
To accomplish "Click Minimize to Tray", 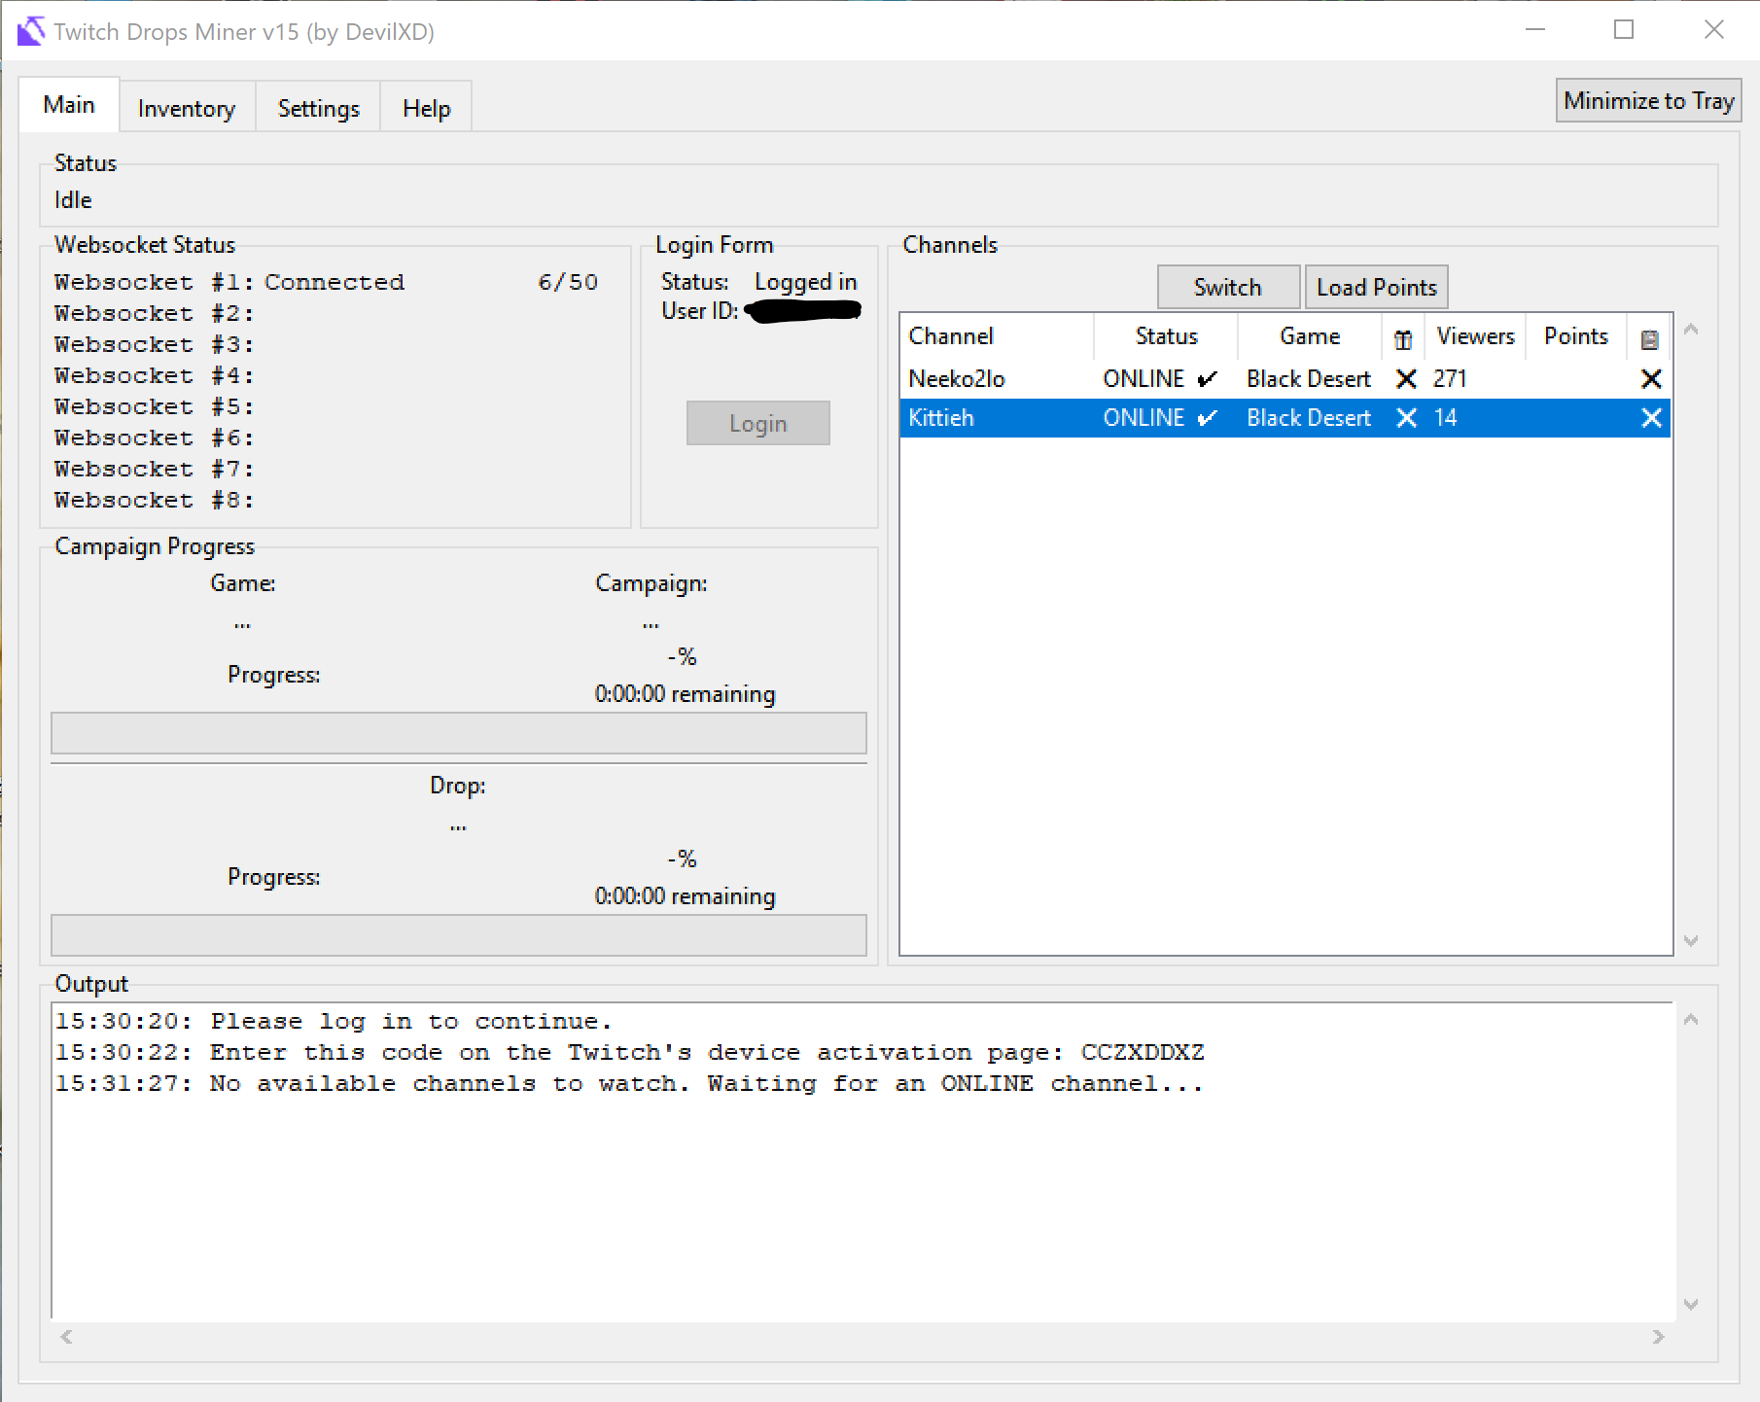I will 1647,99.
